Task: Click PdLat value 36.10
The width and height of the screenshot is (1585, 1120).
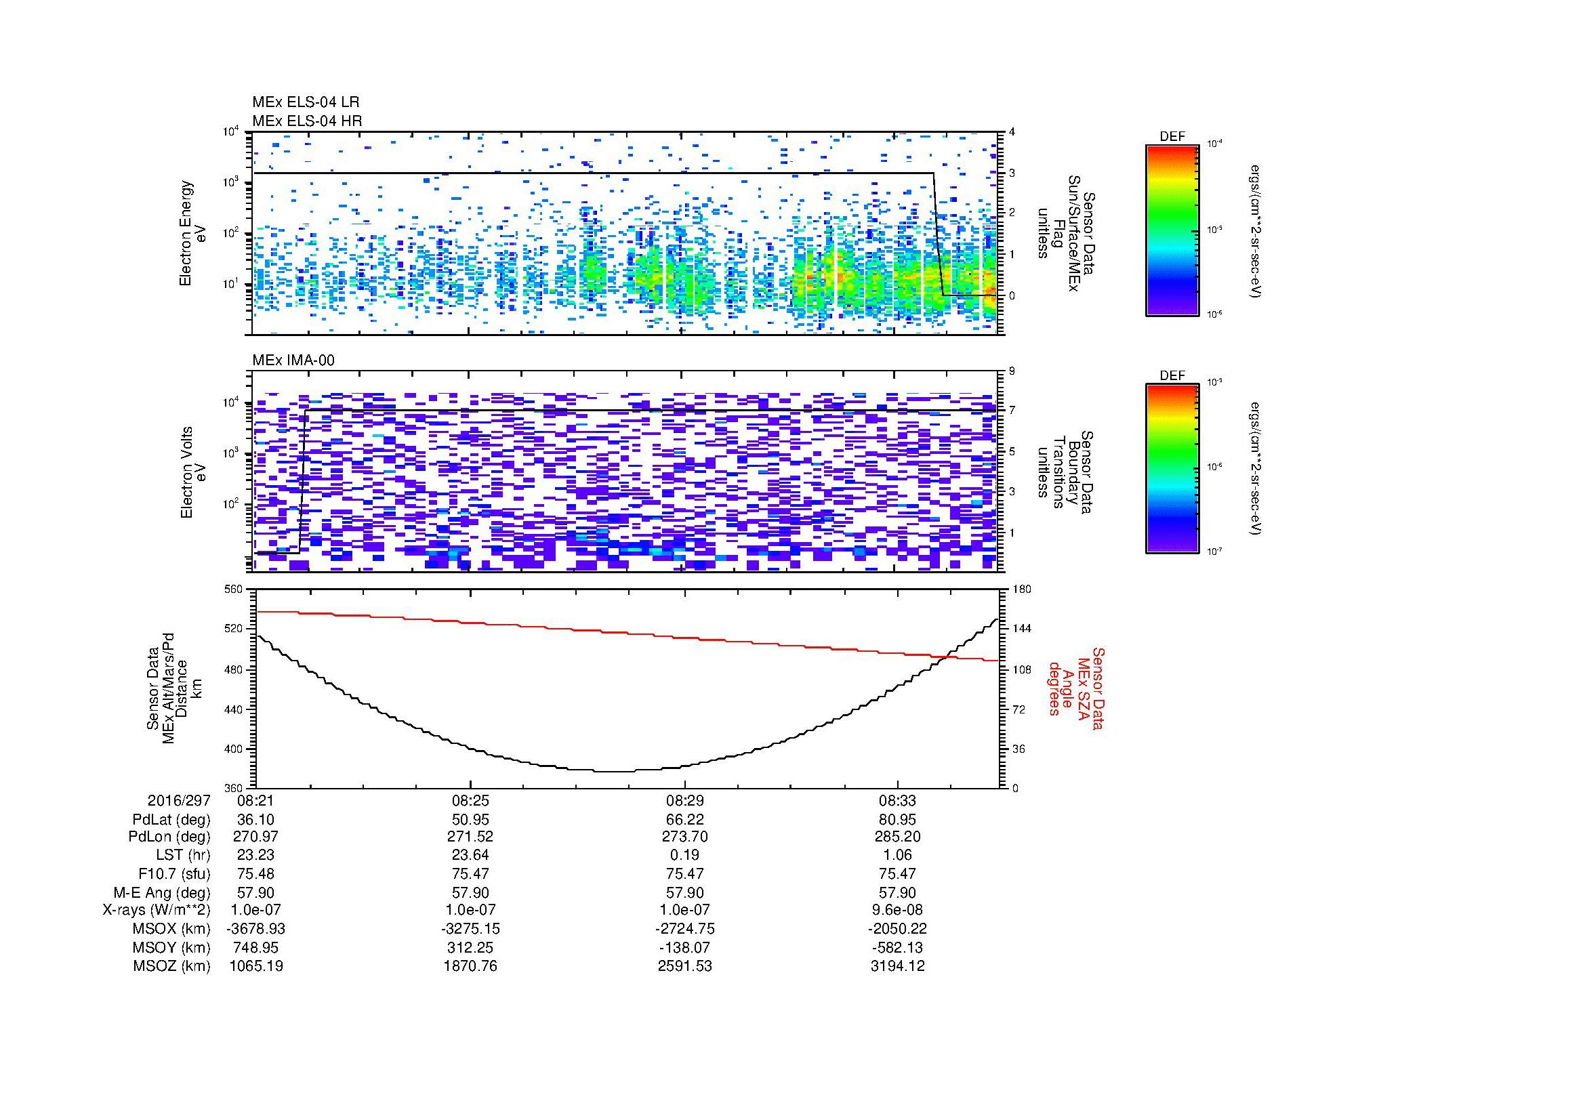Action: 256,820
